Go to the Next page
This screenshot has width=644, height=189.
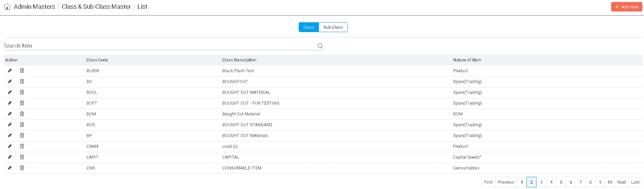[621, 182]
